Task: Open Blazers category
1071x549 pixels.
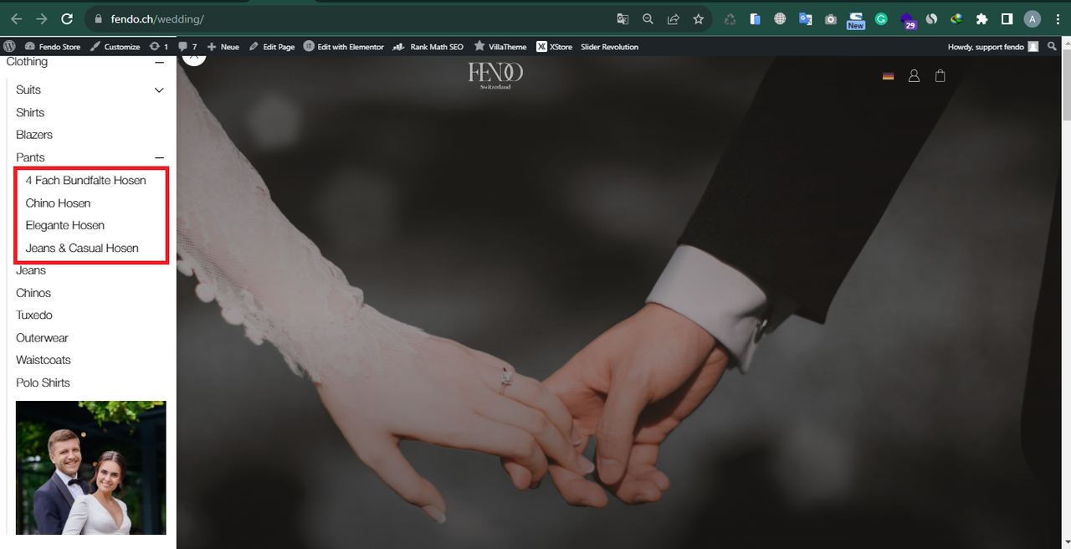Action: (34, 135)
